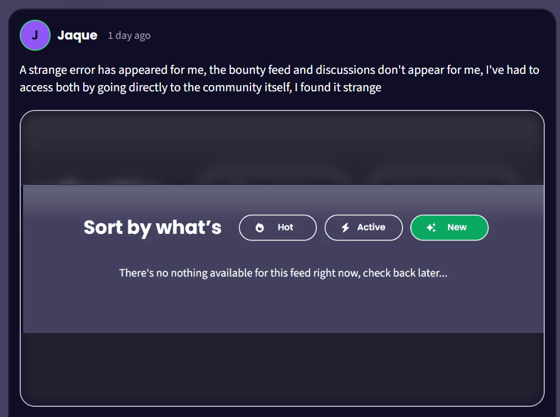Sort the feed by Hot
This screenshot has width=560, height=417.
pyautogui.click(x=277, y=228)
